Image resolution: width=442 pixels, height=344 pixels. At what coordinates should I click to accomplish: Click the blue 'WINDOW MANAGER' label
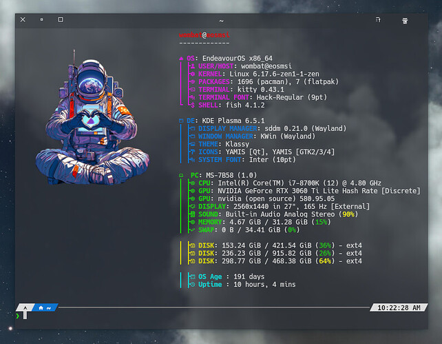click(x=226, y=136)
